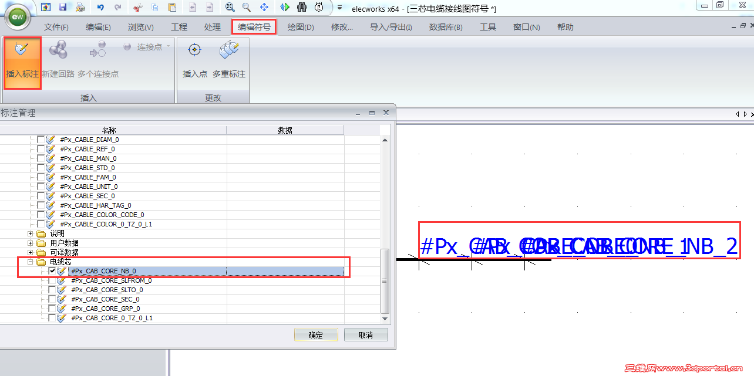Click the cut (scissors) icon
This screenshot has width=754, height=376.
137,7
